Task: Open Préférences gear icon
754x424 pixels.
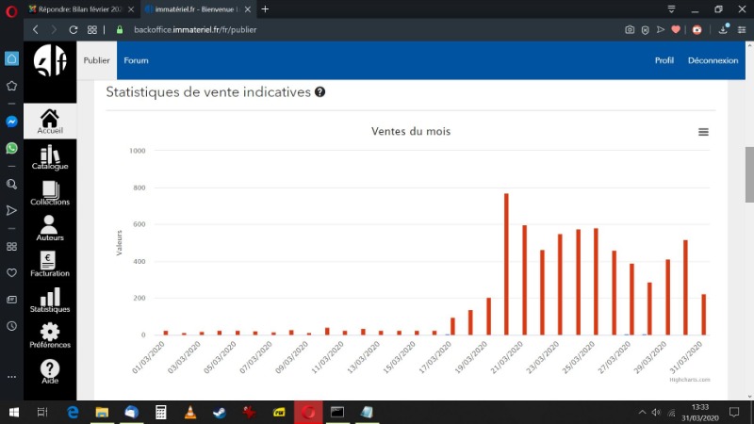Action: [x=50, y=335]
